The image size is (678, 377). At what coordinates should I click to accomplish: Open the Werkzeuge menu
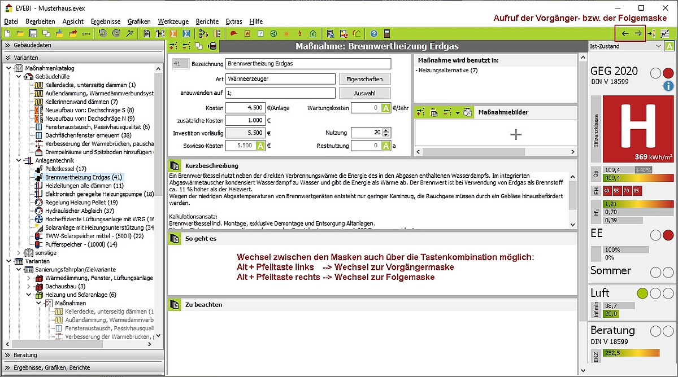(172, 21)
